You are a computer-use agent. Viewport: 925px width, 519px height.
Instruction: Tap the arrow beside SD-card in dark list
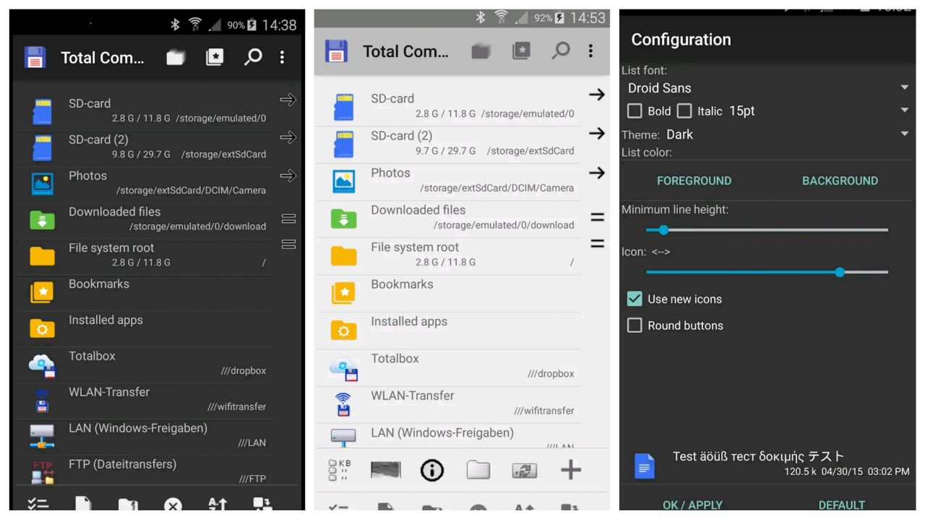(x=288, y=100)
